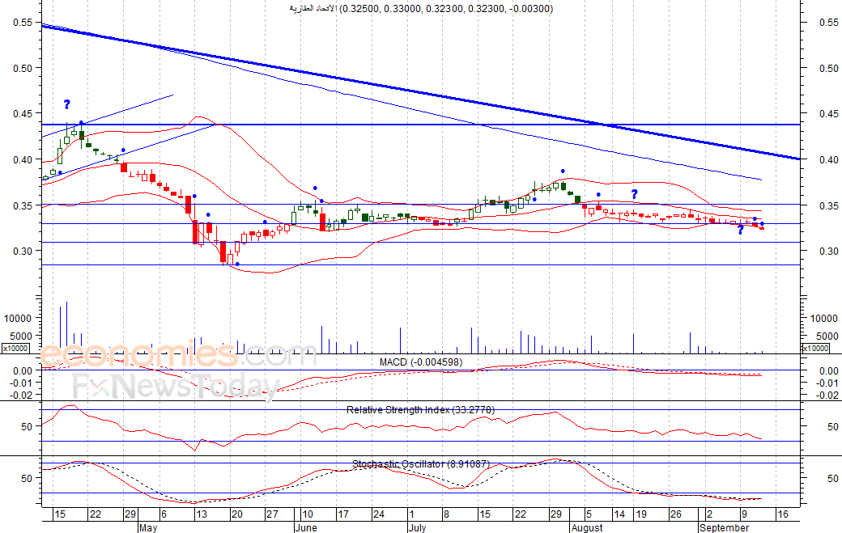Select the June month label
Screen dimensions: 842x533
[x=306, y=527]
